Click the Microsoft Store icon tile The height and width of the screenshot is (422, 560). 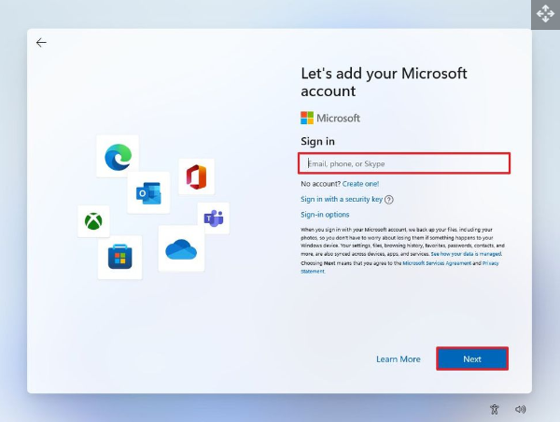coord(120,258)
